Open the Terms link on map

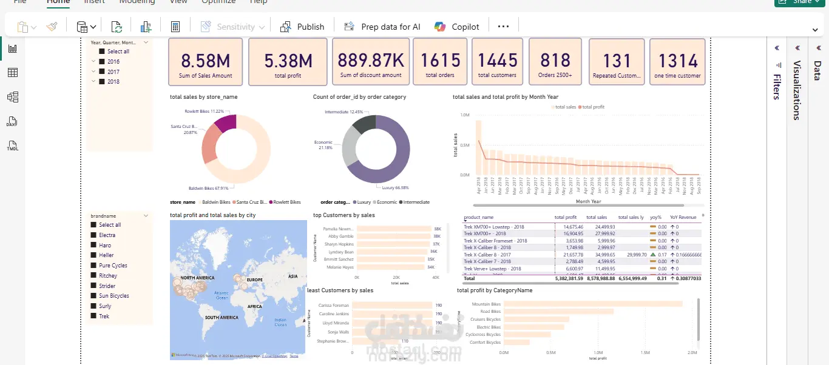[x=294, y=356]
